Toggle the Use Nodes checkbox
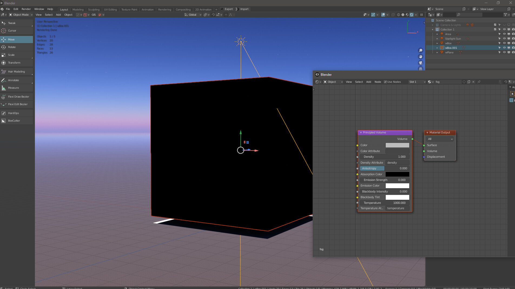Screen dimensions: 515x289 [385, 82]
